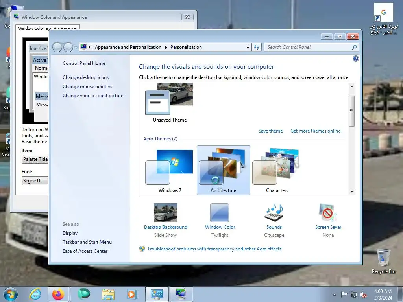Open Display under See also

point(70,233)
